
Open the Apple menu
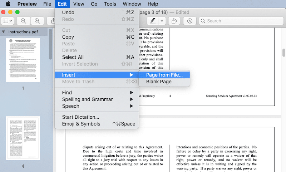pos(8,4)
